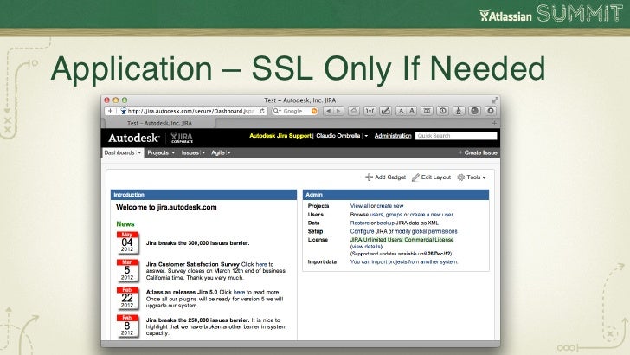Screen dimensions: 630x355
Task: Select the Agile menu item
Action: pyautogui.click(x=218, y=152)
